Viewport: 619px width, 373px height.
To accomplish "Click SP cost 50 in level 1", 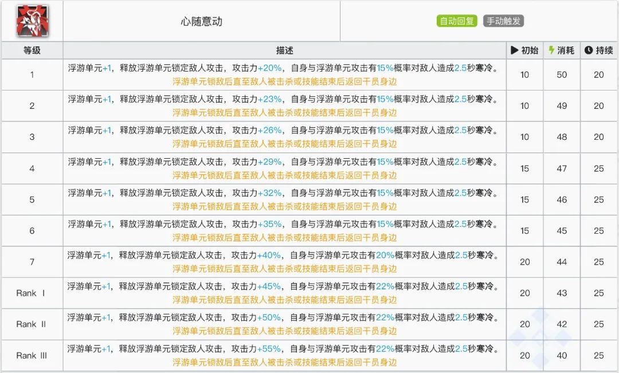I will 562,75.
